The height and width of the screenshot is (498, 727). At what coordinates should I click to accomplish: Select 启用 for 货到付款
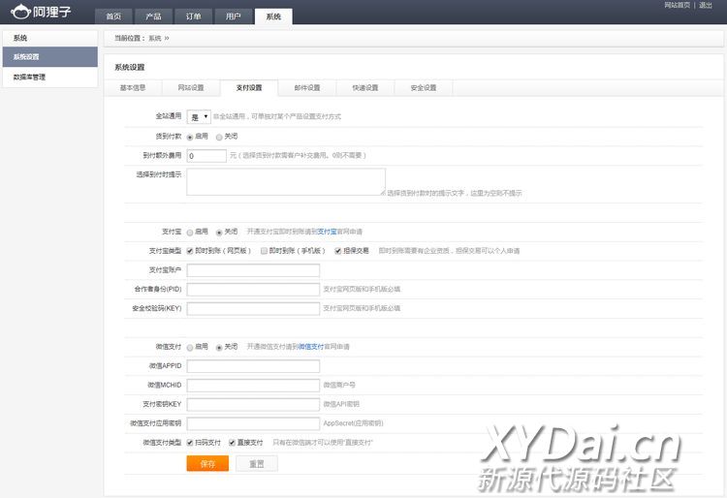point(190,138)
